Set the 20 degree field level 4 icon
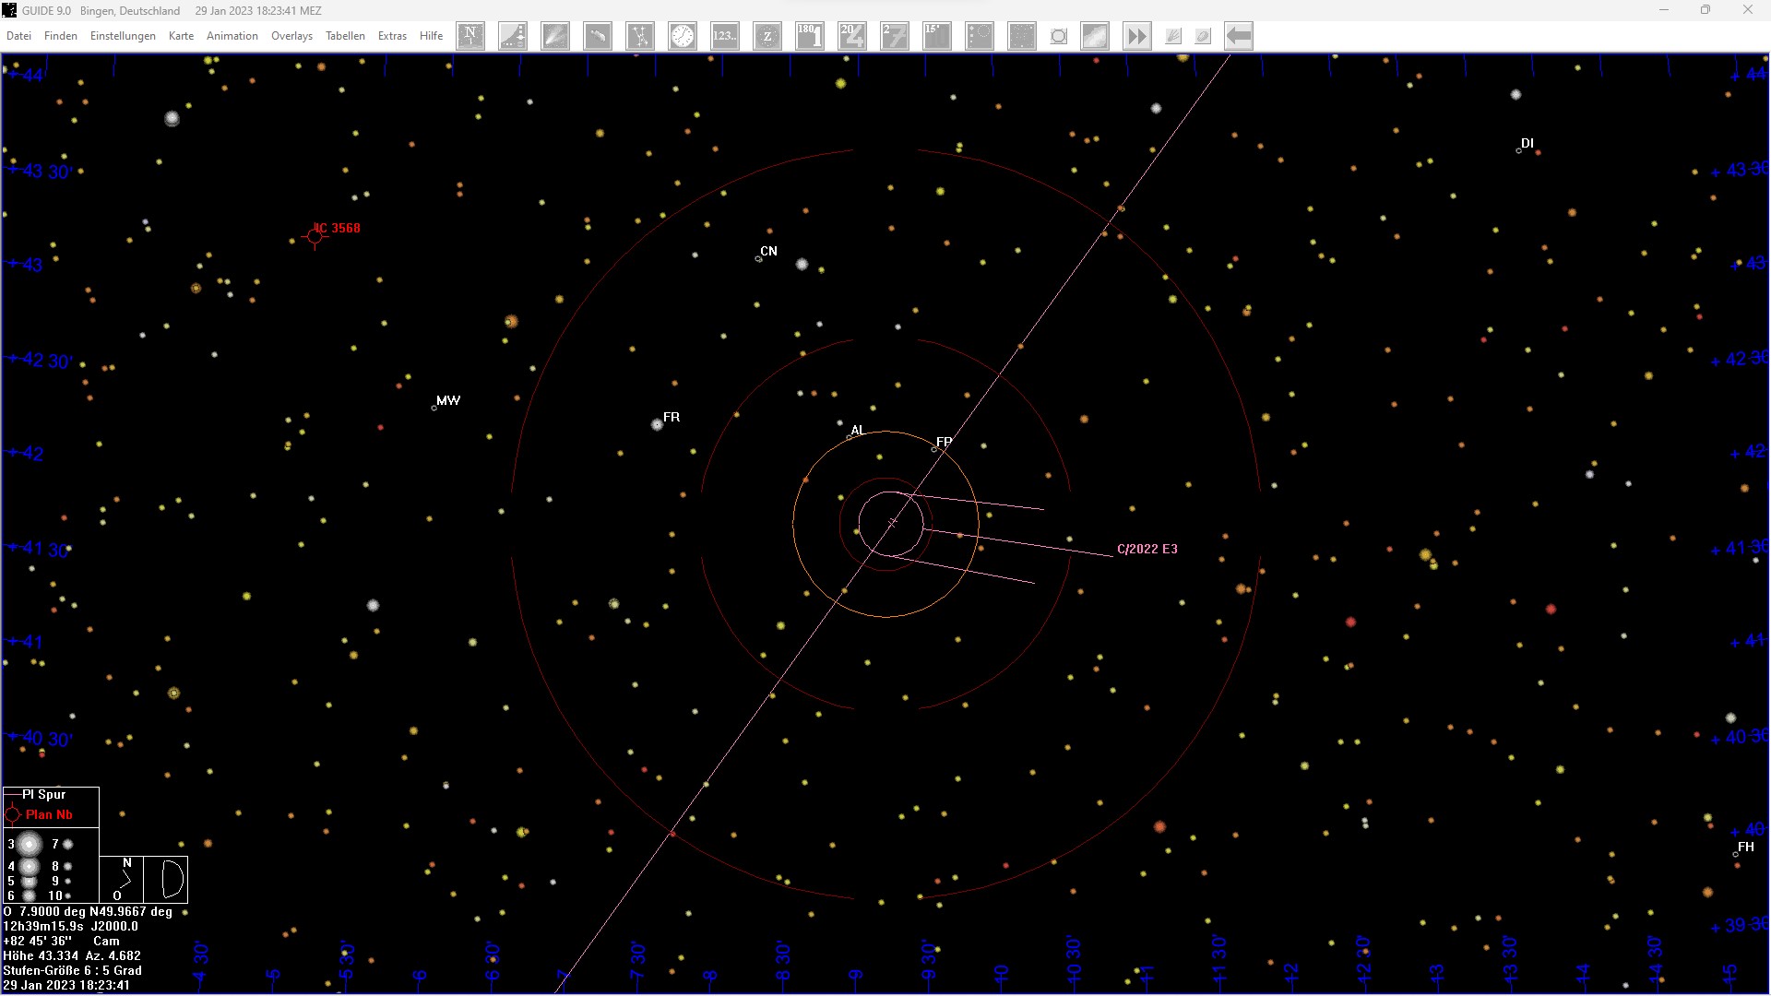This screenshot has height=996, width=1771. tap(852, 36)
